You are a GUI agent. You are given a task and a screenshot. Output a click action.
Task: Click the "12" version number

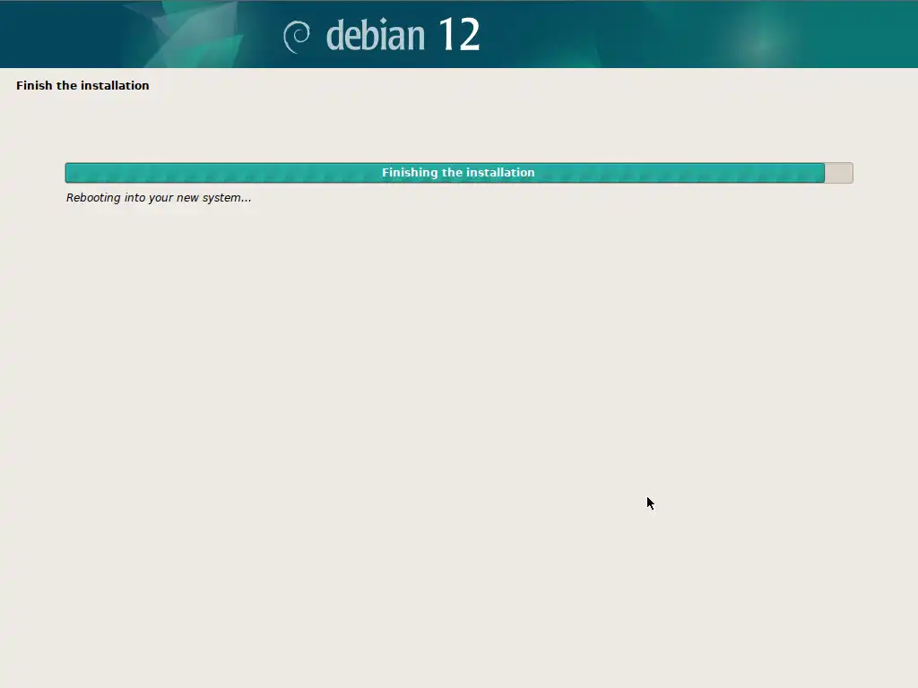[x=459, y=36]
